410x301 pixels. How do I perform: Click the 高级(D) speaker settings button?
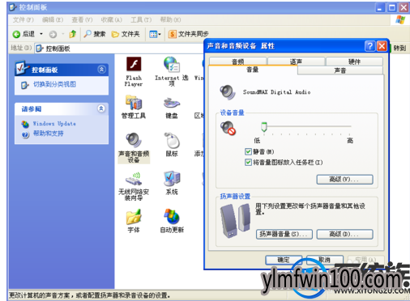click(x=344, y=234)
